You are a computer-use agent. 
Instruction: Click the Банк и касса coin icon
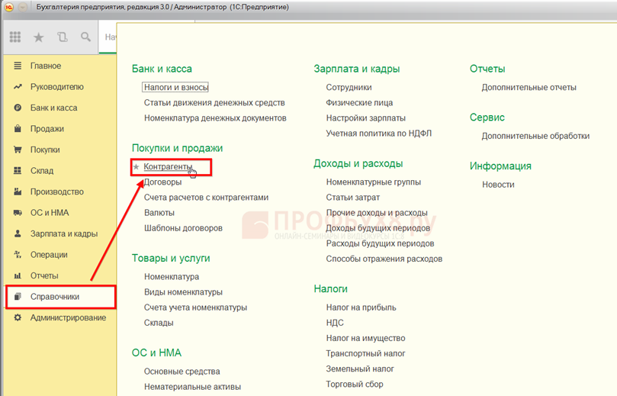pos(18,108)
